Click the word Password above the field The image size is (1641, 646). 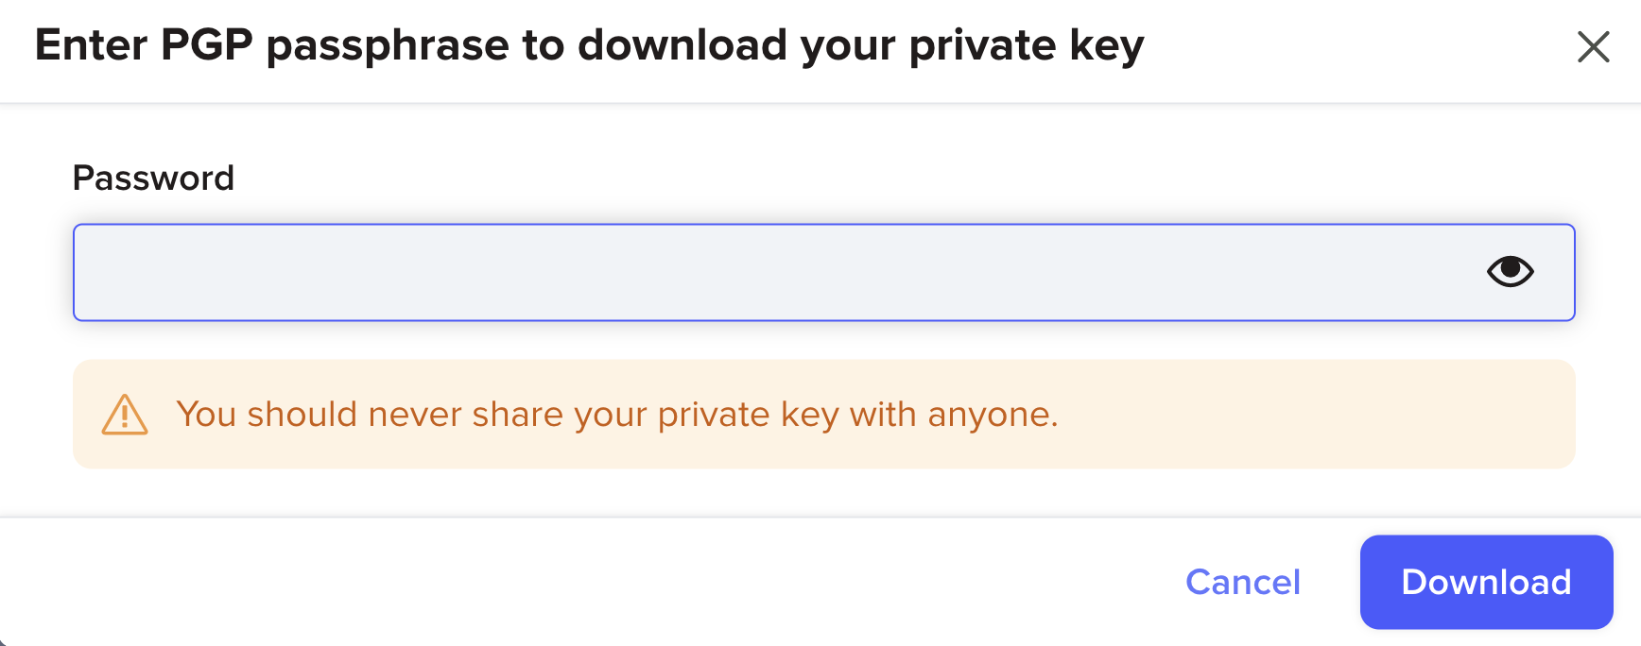coord(153,178)
